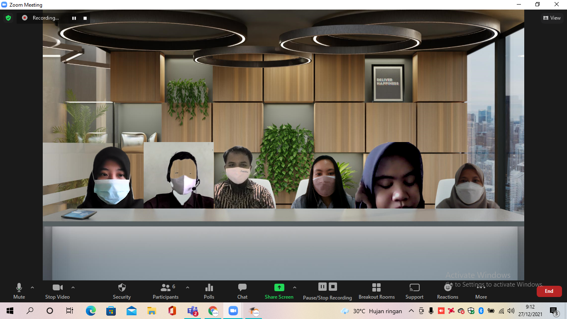This screenshot has width=567, height=319.
Task: Expand audio options arrow next to Mute
Action: click(32, 287)
